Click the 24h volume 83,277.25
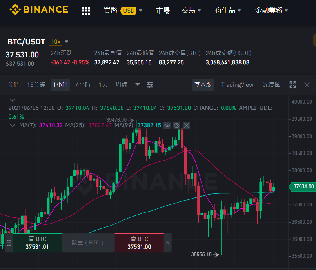This screenshot has width=316, height=270. point(171,62)
